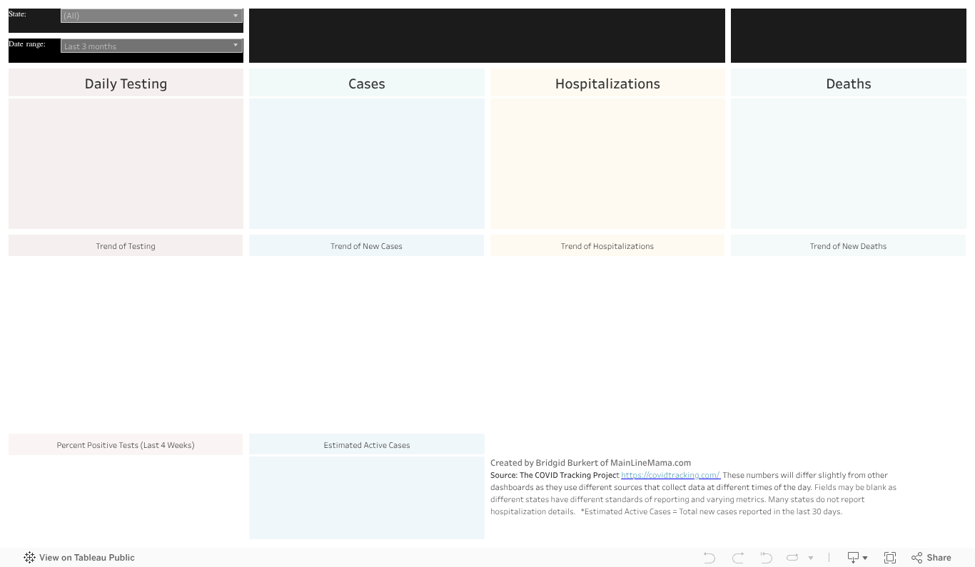Enter full screen mode
Image resolution: width=975 pixels, height=567 pixels.
[890, 558]
